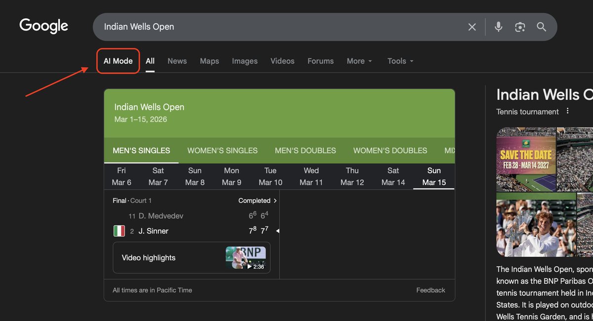
Task: Open the Save the Date image thumbnail
Action: tap(526, 159)
